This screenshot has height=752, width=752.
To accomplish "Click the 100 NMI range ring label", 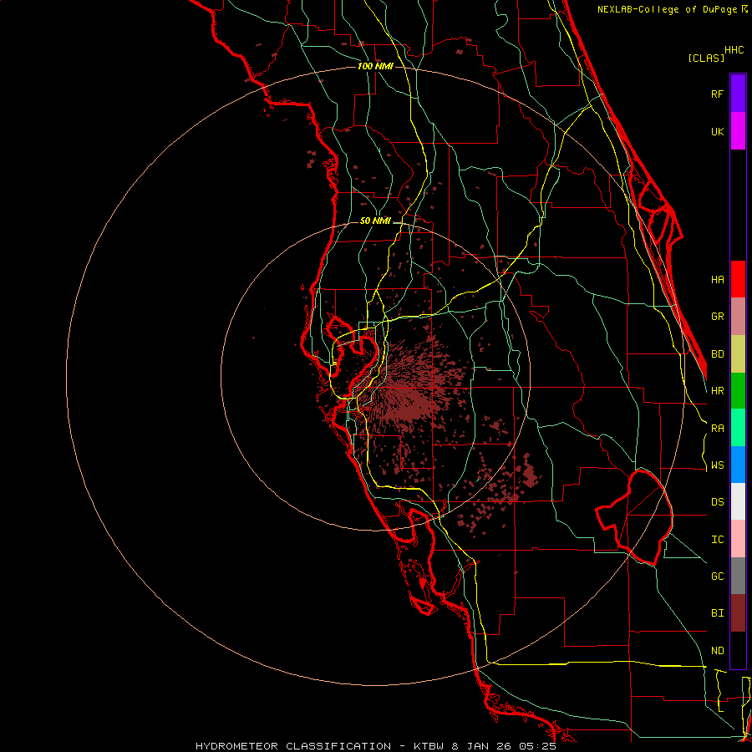I will click(375, 66).
